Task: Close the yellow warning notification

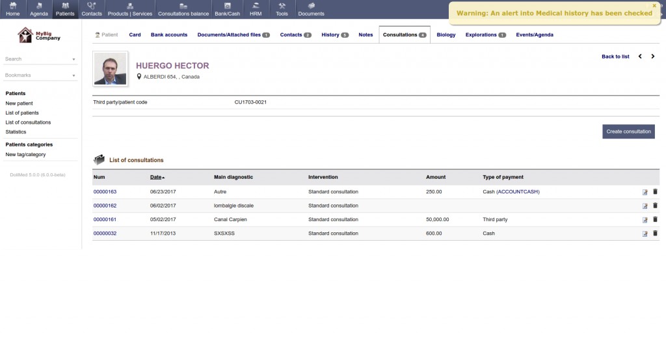Action: coord(654,5)
